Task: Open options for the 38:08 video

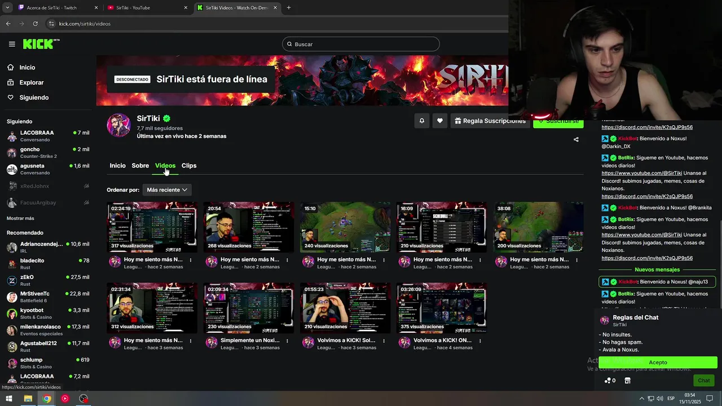Action: (x=576, y=260)
